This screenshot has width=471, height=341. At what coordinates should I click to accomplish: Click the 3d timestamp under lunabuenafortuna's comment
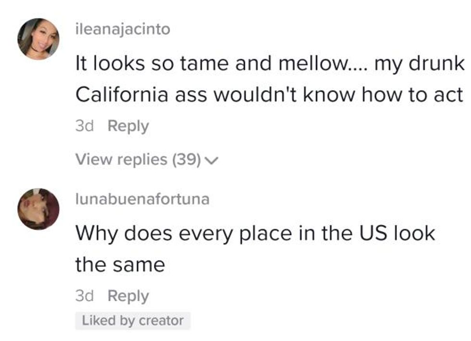click(86, 296)
